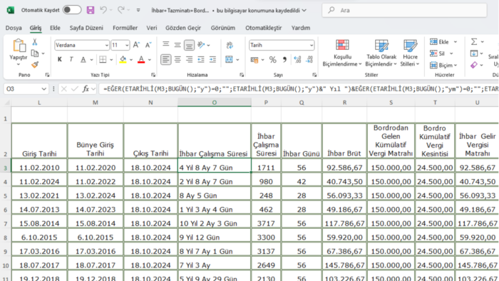Screen dimensions: 499x281
Task: Open the Verdana font name dropdown
Action: tap(107, 46)
